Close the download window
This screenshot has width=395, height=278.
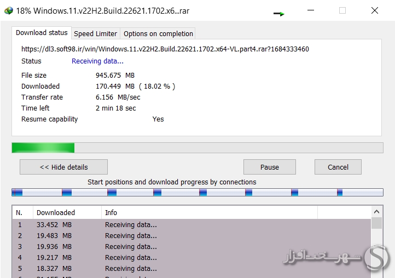(x=375, y=10)
